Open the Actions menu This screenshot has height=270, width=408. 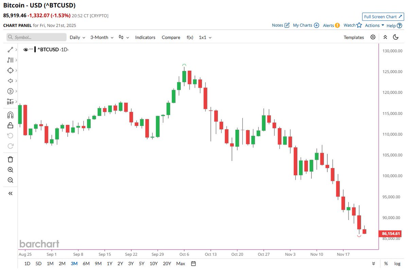(373, 25)
